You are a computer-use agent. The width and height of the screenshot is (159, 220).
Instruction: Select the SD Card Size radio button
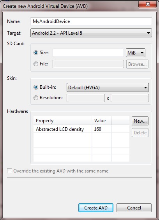click(36, 53)
